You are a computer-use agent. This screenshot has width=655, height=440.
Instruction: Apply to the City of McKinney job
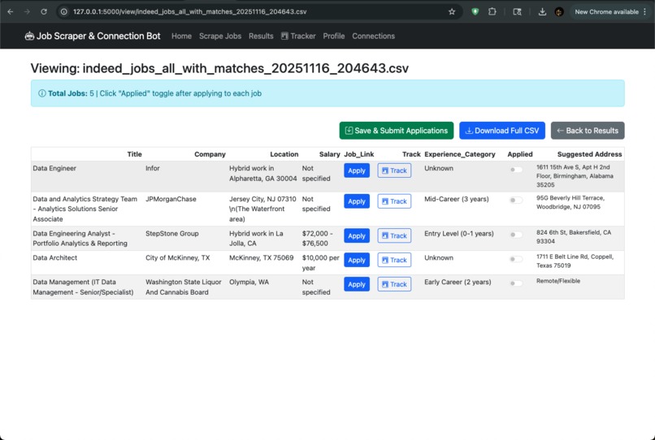click(x=357, y=260)
